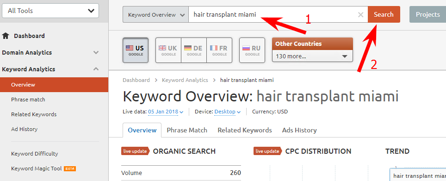This screenshot has height=181, width=446.
Task: Choose the FR Google flag button
Action: pyautogui.click(x=219, y=50)
